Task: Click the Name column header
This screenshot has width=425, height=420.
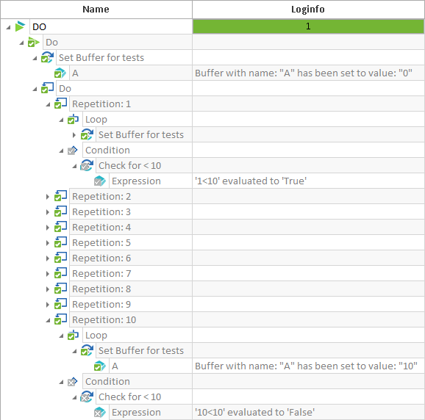Action: [96, 10]
